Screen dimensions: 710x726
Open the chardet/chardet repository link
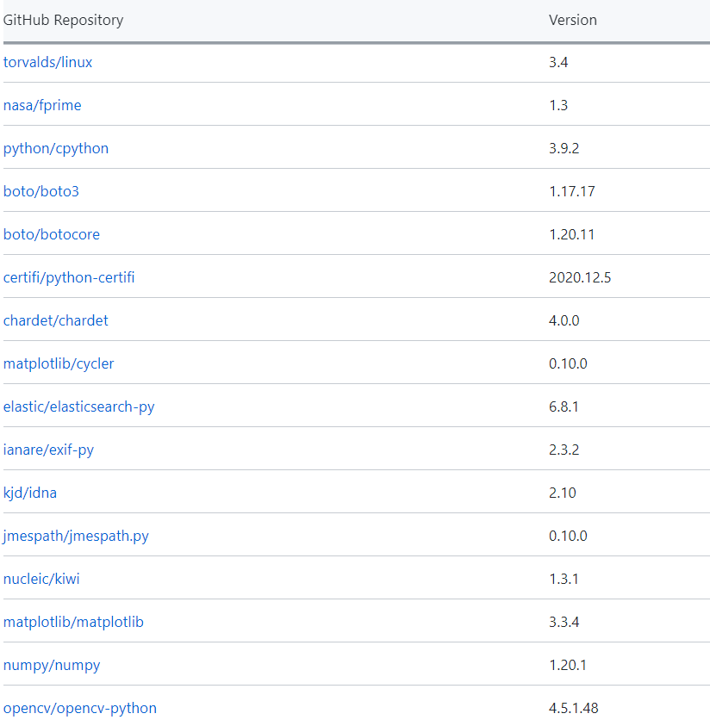coord(56,320)
